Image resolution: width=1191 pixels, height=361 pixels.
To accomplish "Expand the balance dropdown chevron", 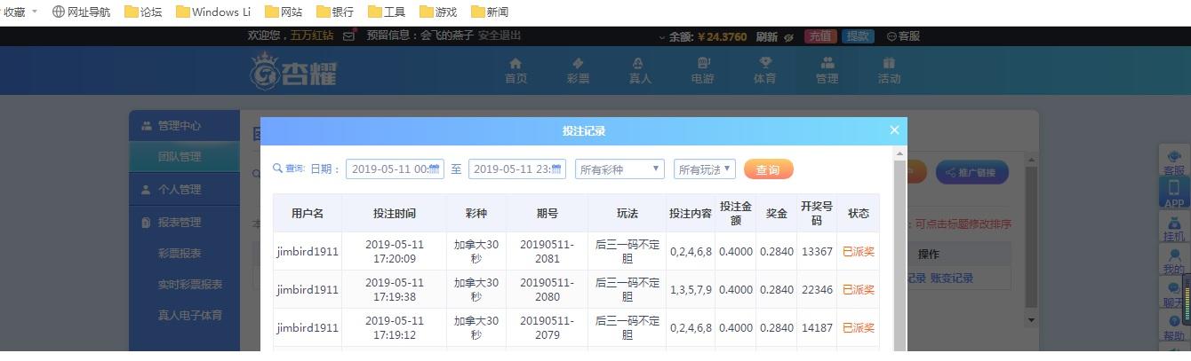I will (661, 37).
